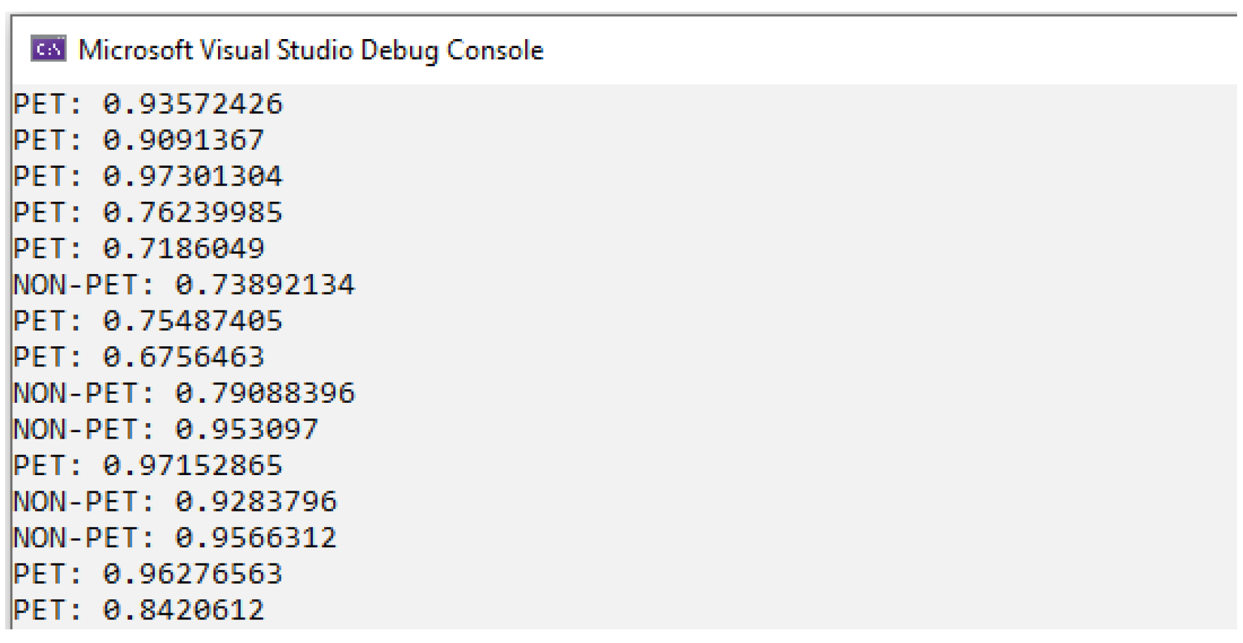The image size is (1243, 643).
Task: Click the value 0.9566312
Action: pos(256,538)
